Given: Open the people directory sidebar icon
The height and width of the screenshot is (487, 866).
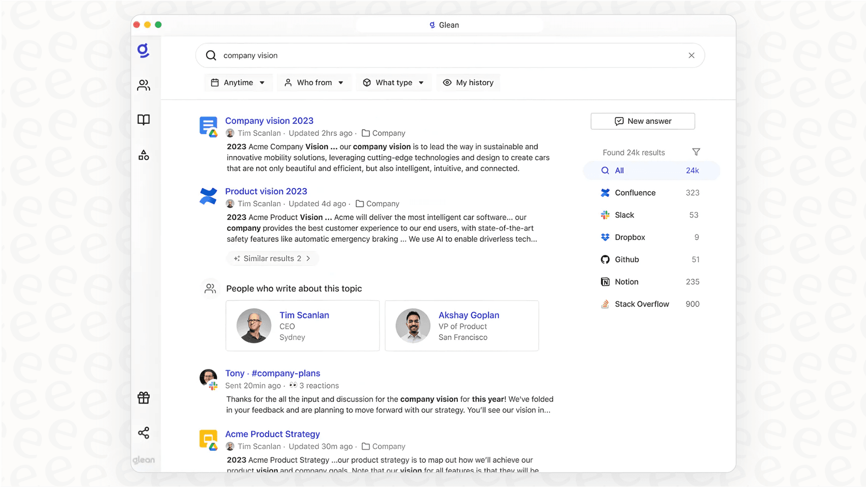Looking at the screenshot, I should tap(144, 86).
